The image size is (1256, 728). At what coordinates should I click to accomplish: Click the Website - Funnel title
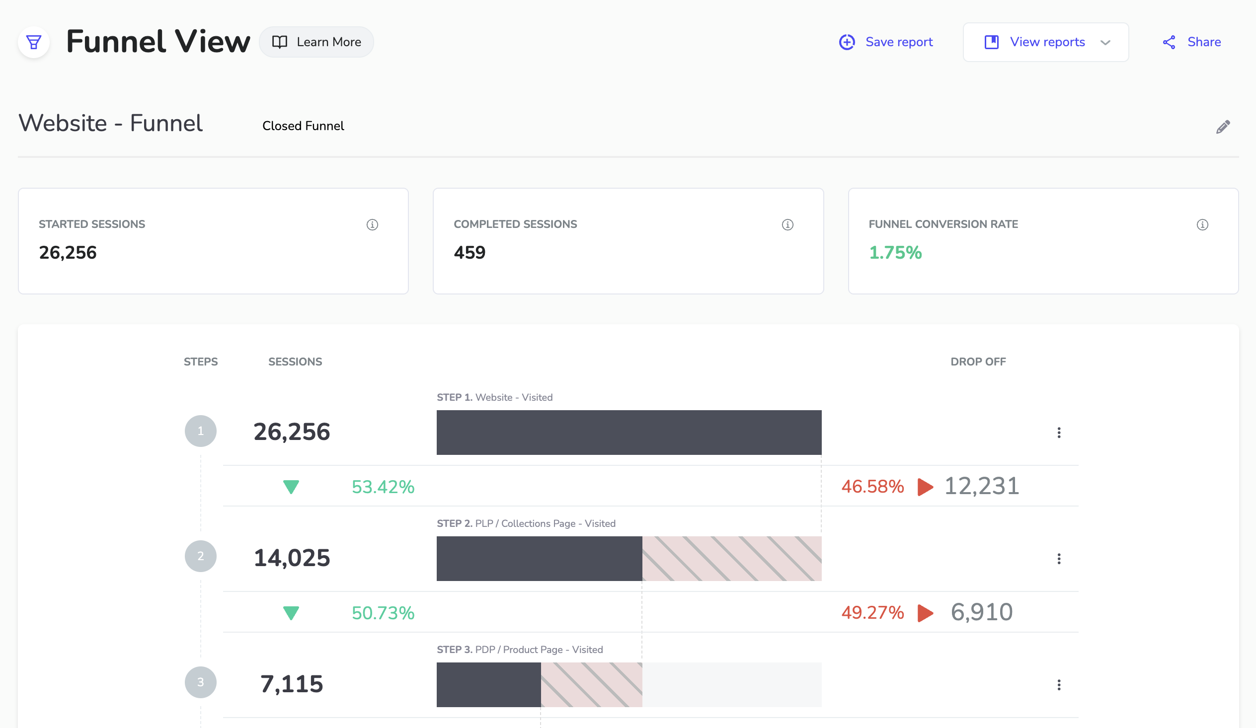coord(110,123)
